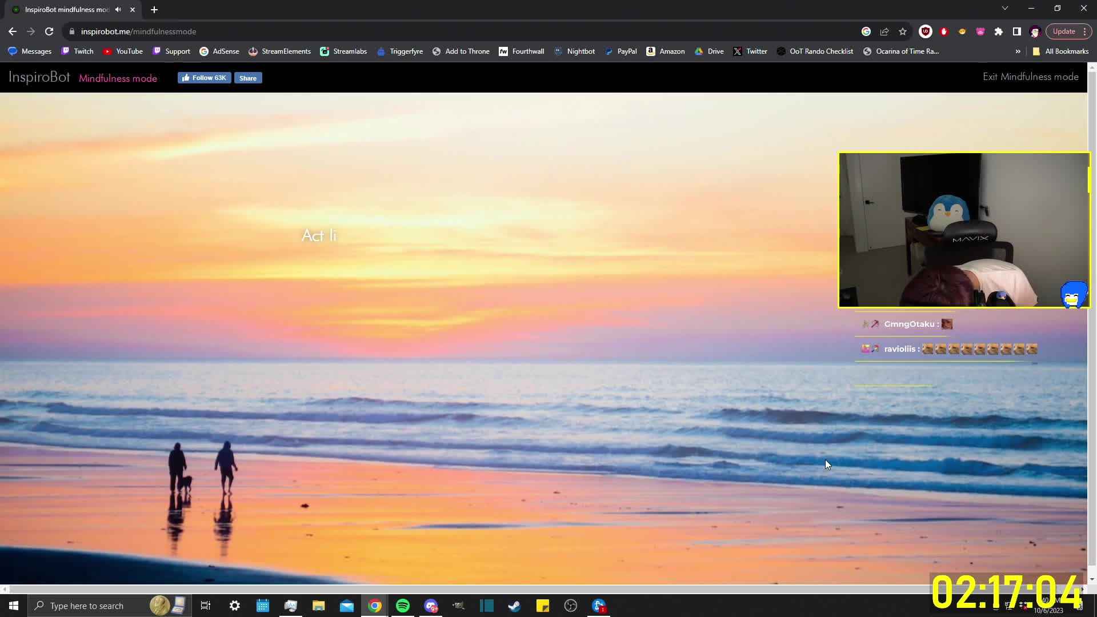Close the InspiroBot mindfulness tab
The height and width of the screenshot is (617, 1097).
133,10
